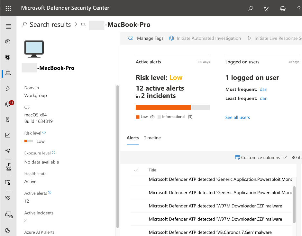Viewport: 302px width, 236px height.
Task: Open the help question mark icon
Action: [299, 8]
